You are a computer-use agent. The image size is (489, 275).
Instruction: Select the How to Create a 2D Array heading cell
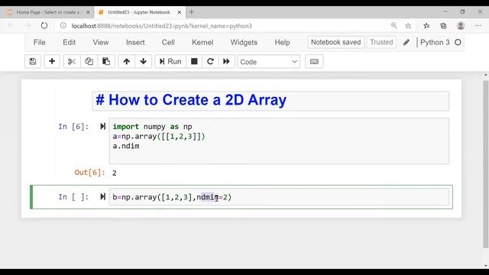pyautogui.click(x=270, y=101)
